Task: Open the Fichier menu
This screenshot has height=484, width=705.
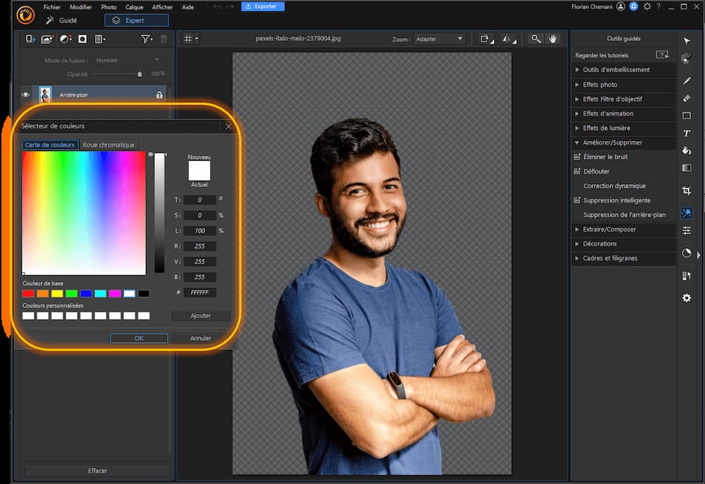Action: click(51, 7)
